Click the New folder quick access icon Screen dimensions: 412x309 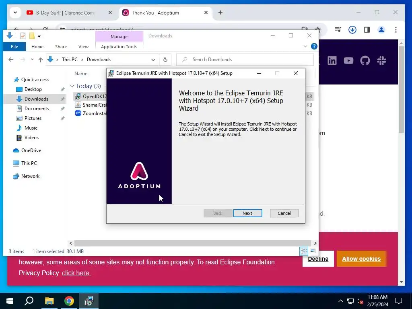(32, 36)
